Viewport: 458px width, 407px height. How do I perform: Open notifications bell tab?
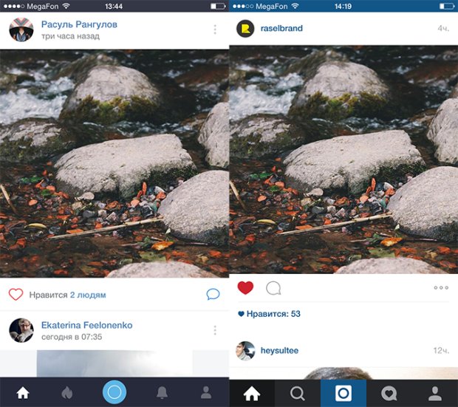(x=162, y=393)
